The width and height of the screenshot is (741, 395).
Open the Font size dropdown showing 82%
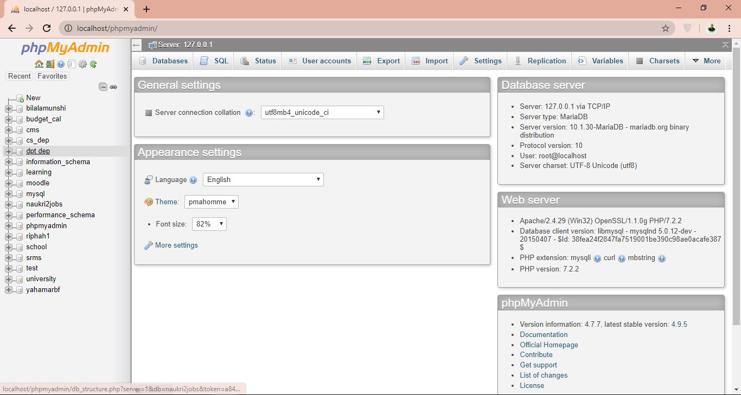click(x=209, y=224)
